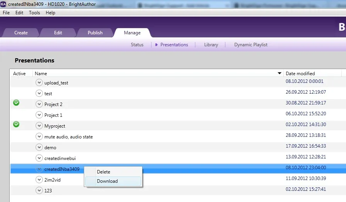Screen dimensions: 346x202
Task: Choose Delete from the context menu
Action: click(113, 172)
